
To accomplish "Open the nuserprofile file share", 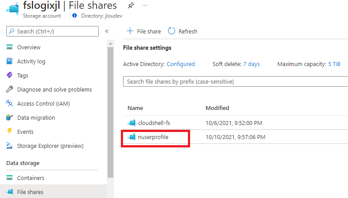I will tap(153, 137).
